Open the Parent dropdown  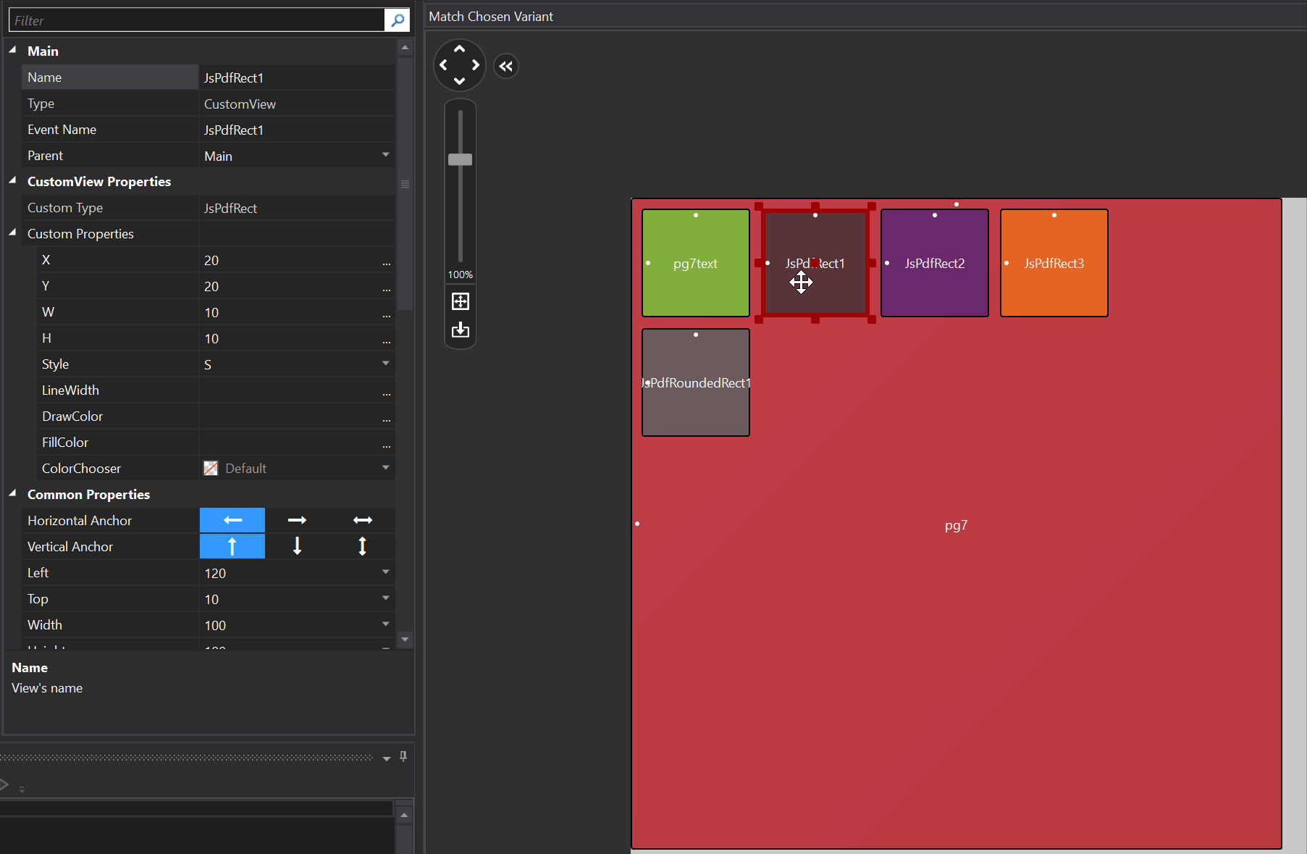(x=386, y=155)
